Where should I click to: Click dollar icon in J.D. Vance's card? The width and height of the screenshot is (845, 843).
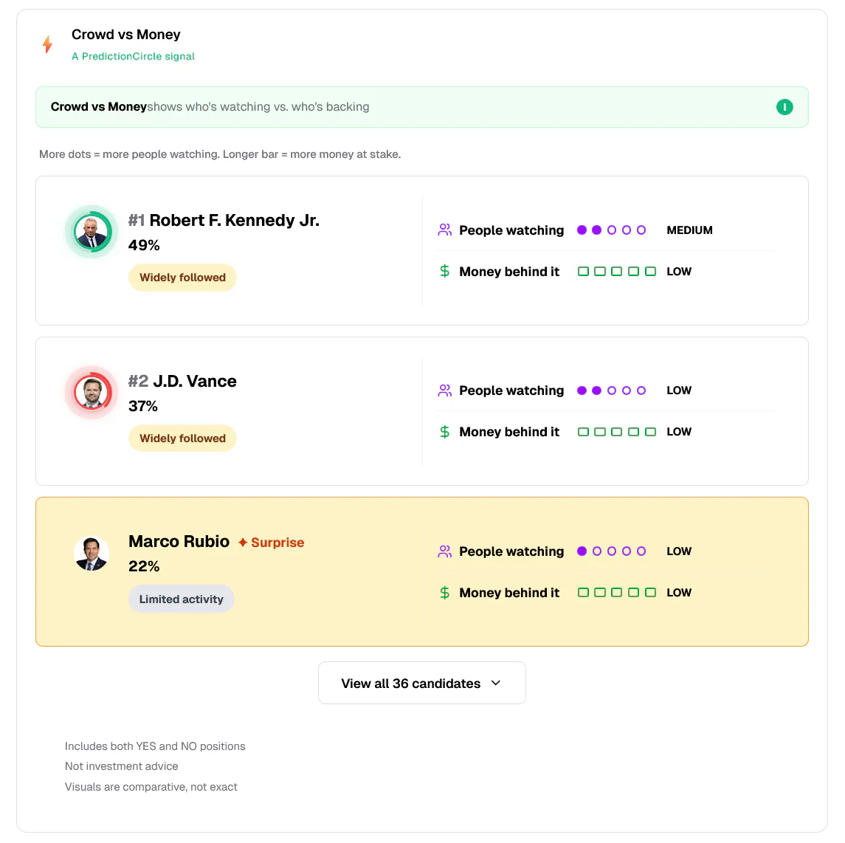(444, 432)
